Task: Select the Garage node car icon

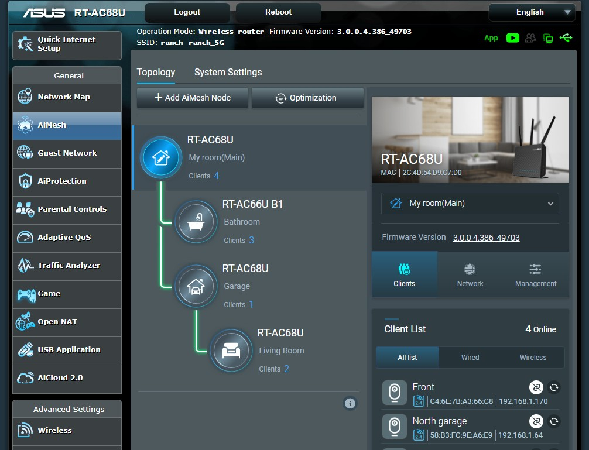Action: tap(196, 286)
